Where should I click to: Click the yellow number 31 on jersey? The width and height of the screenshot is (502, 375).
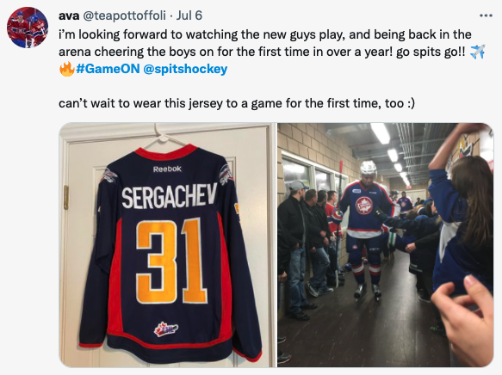coord(171,261)
